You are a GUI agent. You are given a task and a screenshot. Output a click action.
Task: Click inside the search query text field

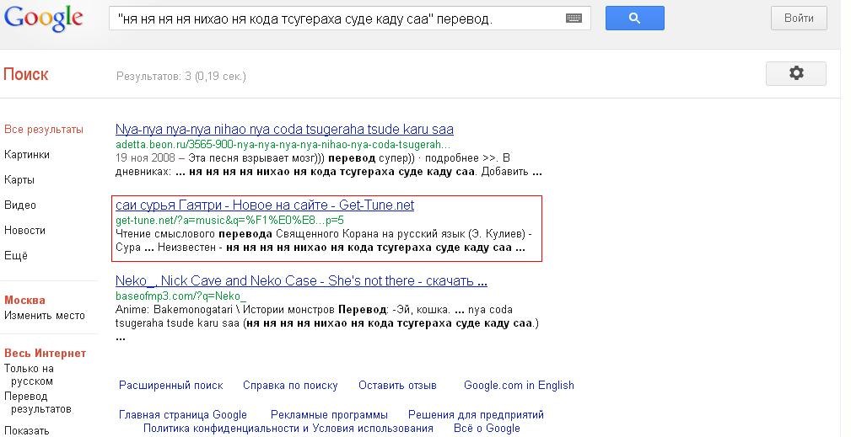click(x=337, y=18)
